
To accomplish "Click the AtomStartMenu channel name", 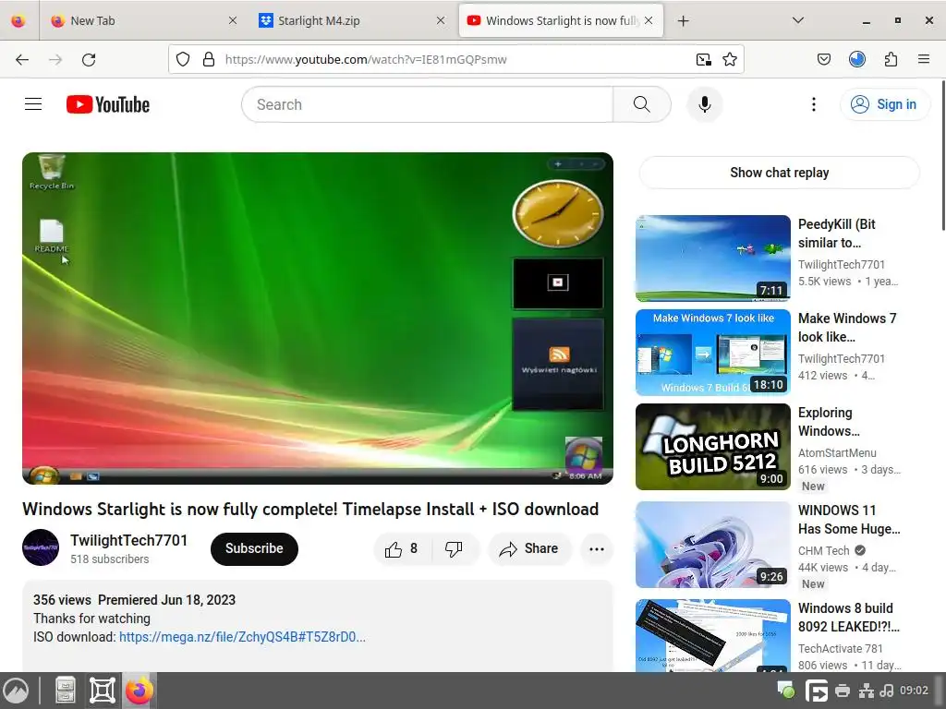I will point(837,452).
